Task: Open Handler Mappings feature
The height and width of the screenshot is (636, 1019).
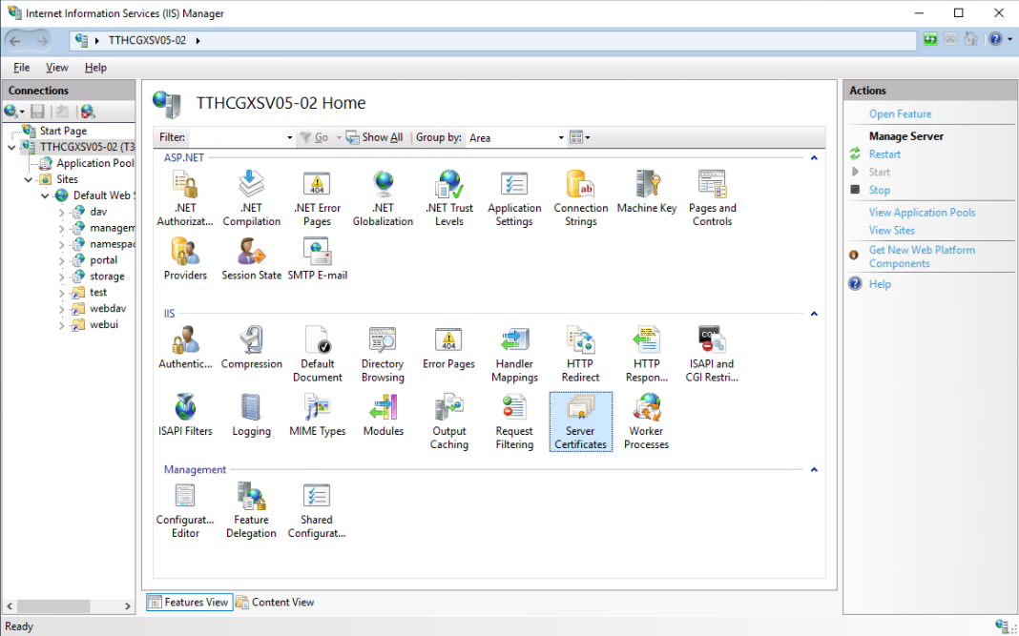Action: [514, 354]
